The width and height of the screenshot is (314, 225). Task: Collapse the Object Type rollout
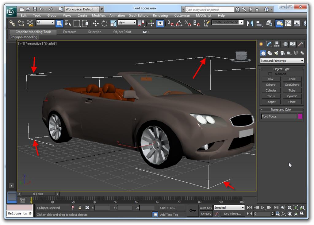pos(281,69)
